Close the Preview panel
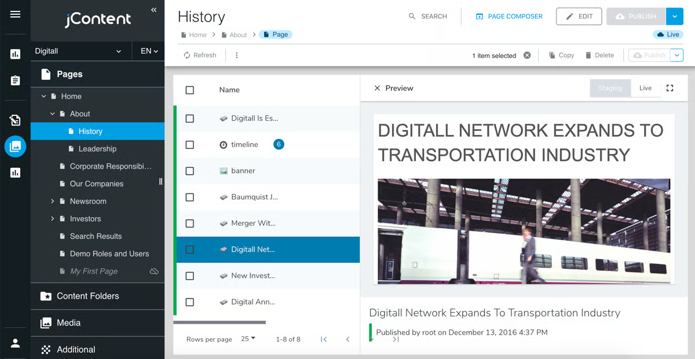Screen dimensions: 695x359 [377, 88]
